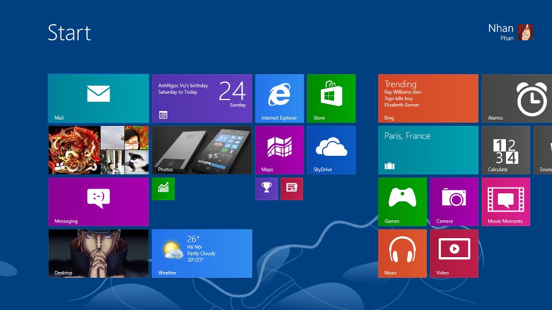Click the 26° temperature on Weather tile
This screenshot has height=310, width=552.
pyautogui.click(x=193, y=239)
